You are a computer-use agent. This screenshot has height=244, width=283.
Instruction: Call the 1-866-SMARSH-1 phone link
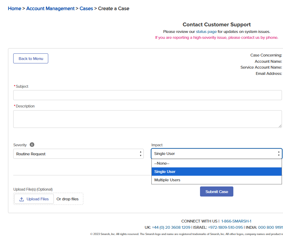236,221
